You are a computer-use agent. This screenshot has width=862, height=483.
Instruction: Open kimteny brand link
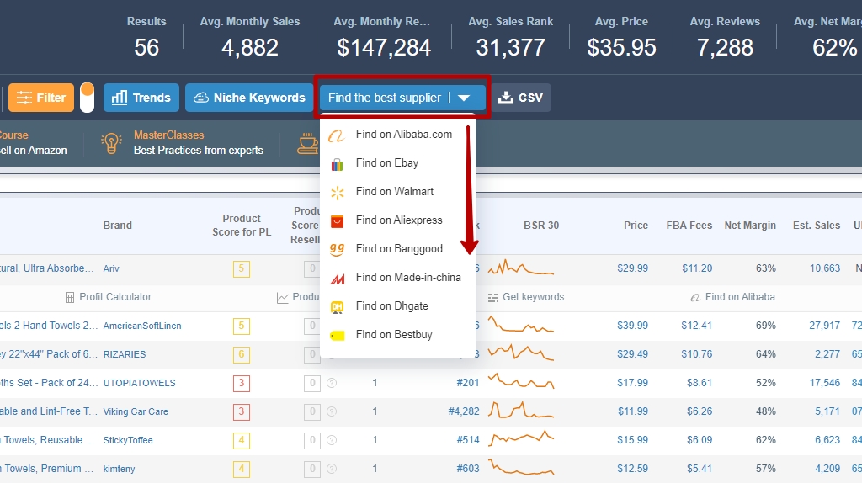[x=120, y=469]
